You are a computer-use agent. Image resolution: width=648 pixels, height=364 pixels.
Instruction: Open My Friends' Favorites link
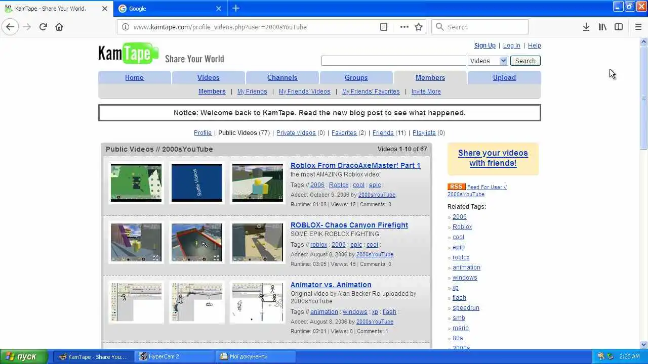371,92
